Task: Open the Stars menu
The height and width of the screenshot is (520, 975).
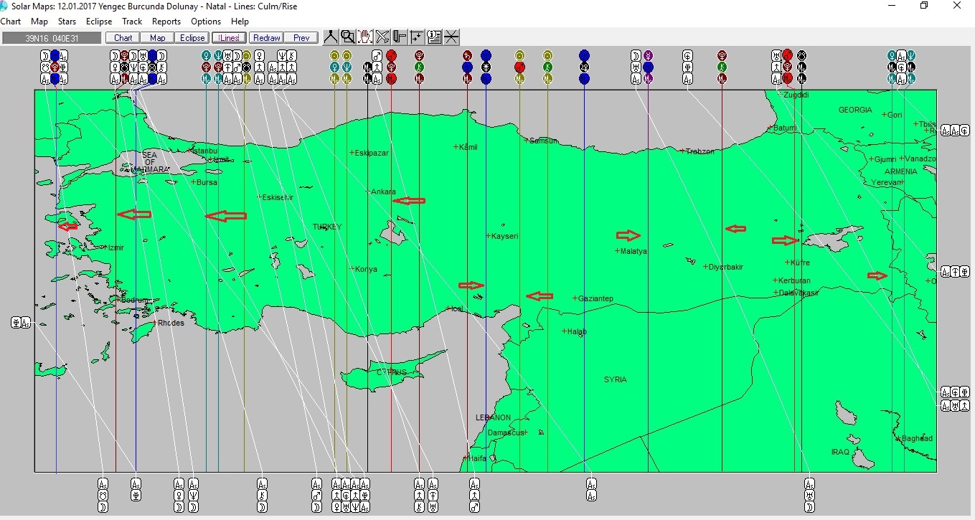Action: point(67,22)
